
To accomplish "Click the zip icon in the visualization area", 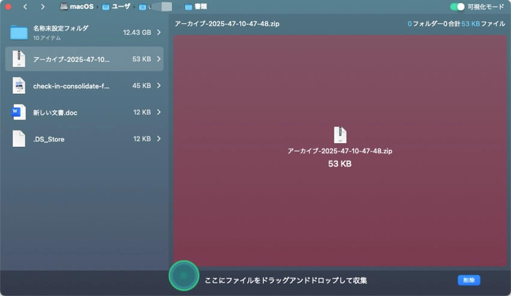I will pos(340,135).
